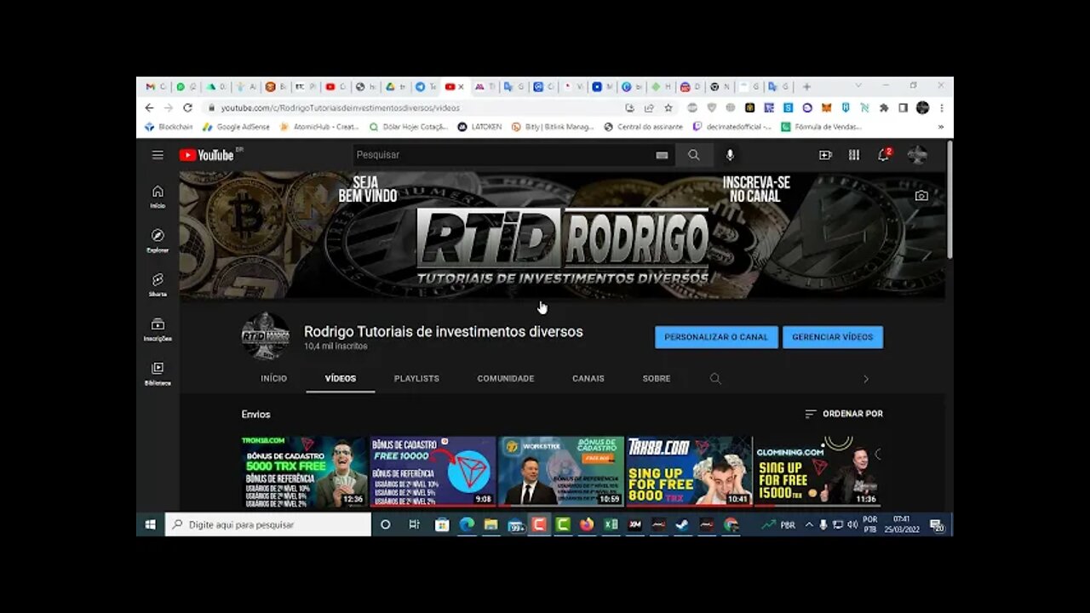Viewport: 1090px width, 613px height.
Task: Select the COMUNIDADE channel tab
Action: click(506, 379)
